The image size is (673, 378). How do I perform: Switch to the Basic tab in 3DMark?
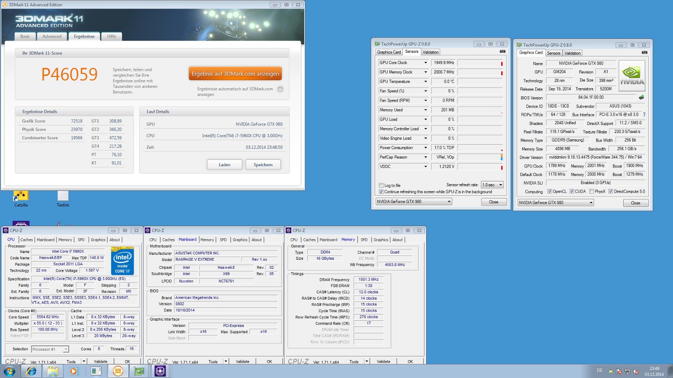click(x=25, y=36)
